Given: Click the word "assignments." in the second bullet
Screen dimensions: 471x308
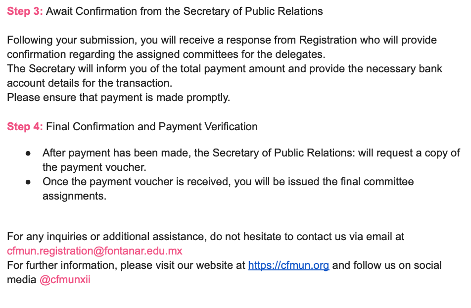Looking at the screenshot, I should 74,196.
